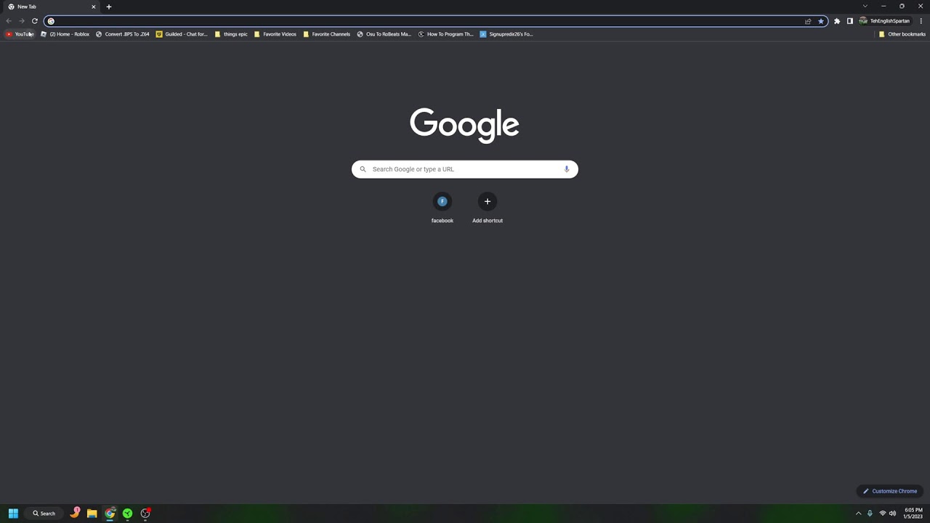Open the YouTube bookmark

(20, 34)
